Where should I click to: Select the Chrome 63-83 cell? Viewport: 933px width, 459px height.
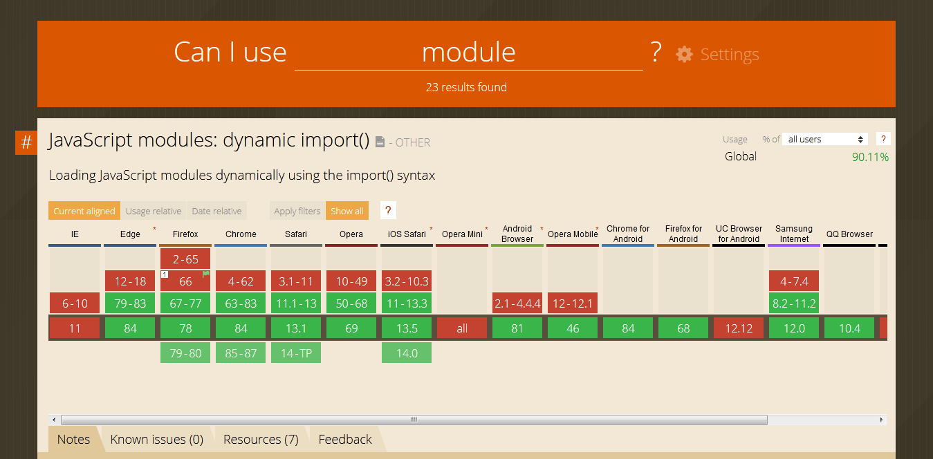click(241, 303)
